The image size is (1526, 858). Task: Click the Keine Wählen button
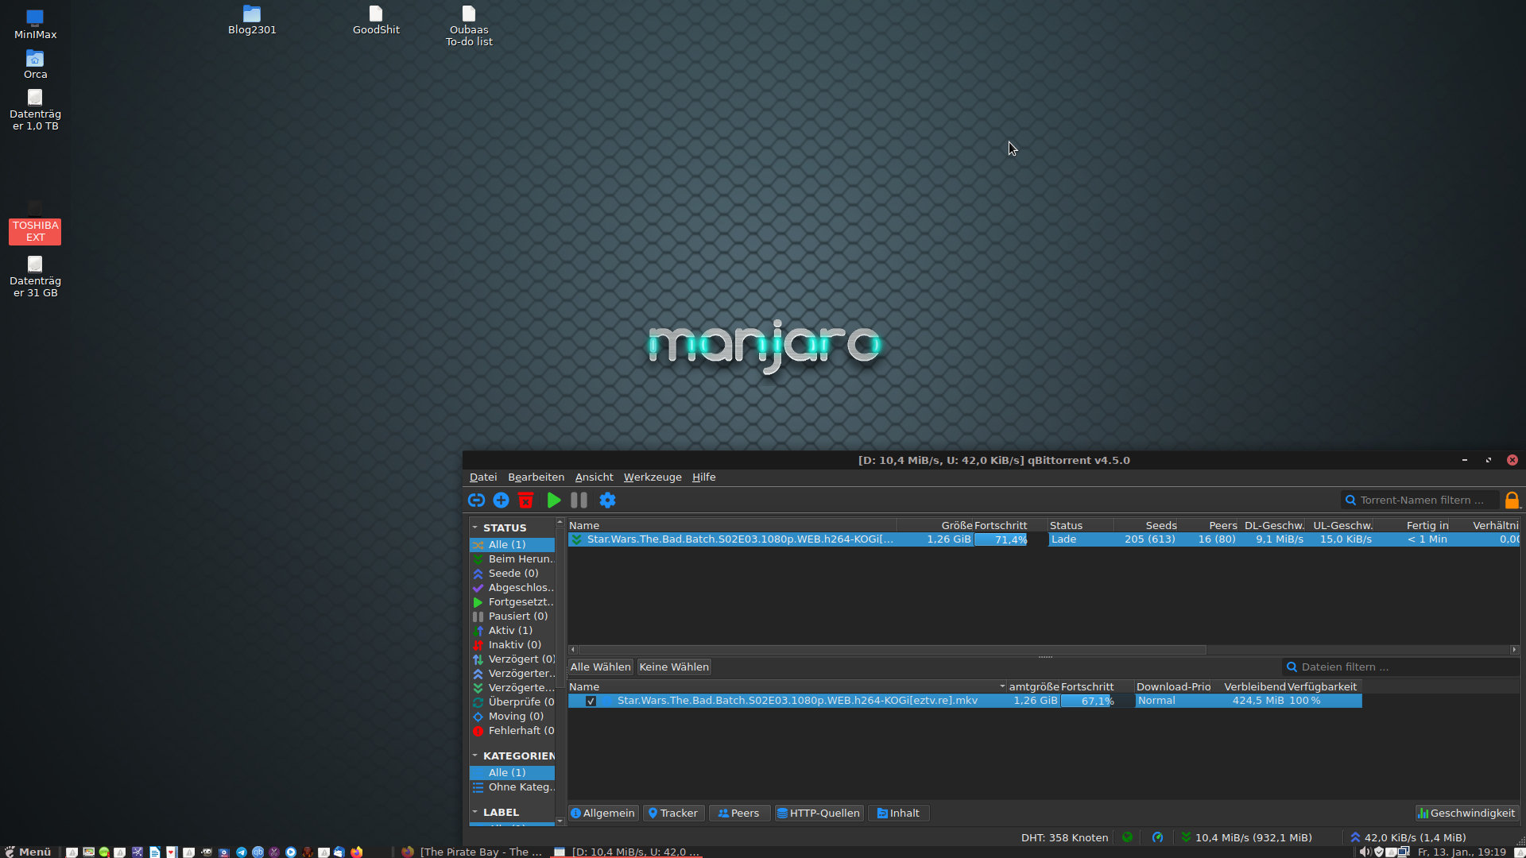[x=673, y=667]
